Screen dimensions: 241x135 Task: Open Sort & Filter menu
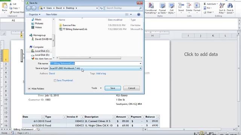pyautogui.click(x=222, y=8)
